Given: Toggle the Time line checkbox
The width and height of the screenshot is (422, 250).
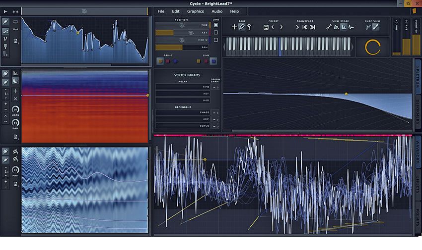Looking at the screenshot, I should [x=215, y=25].
